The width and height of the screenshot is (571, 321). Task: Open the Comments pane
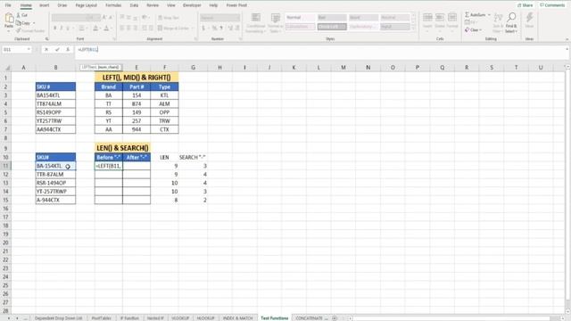(x=552, y=5)
